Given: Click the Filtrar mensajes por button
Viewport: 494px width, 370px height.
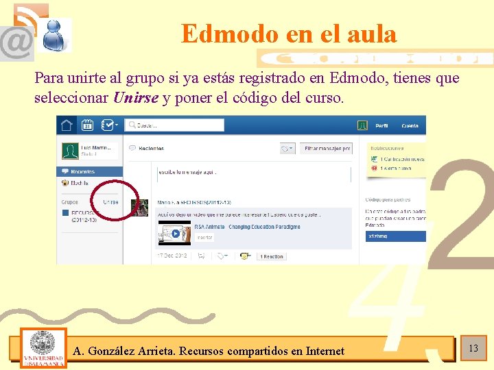Looking at the screenshot, I should tap(326, 149).
